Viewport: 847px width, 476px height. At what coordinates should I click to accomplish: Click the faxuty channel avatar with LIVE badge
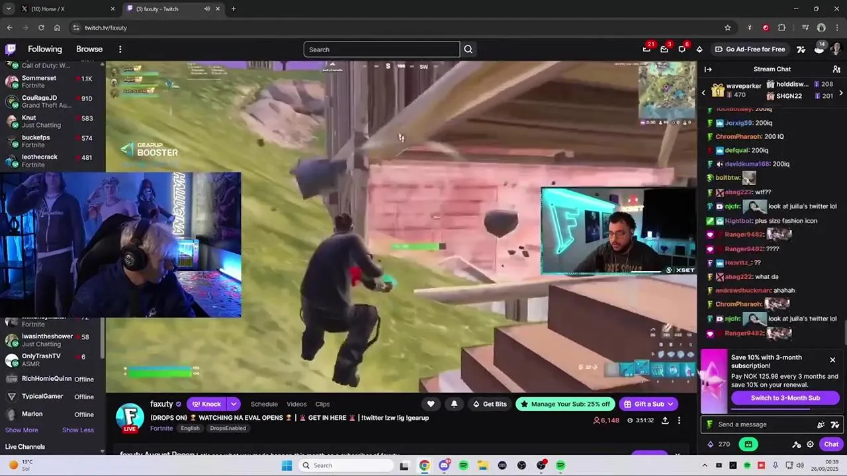tap(130, 417)
